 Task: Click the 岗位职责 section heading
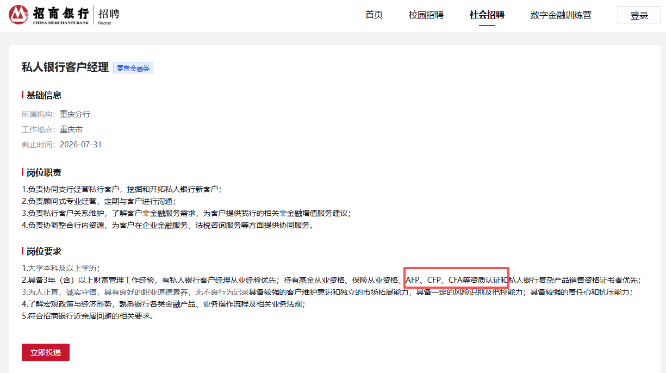[x=44, y=172]
